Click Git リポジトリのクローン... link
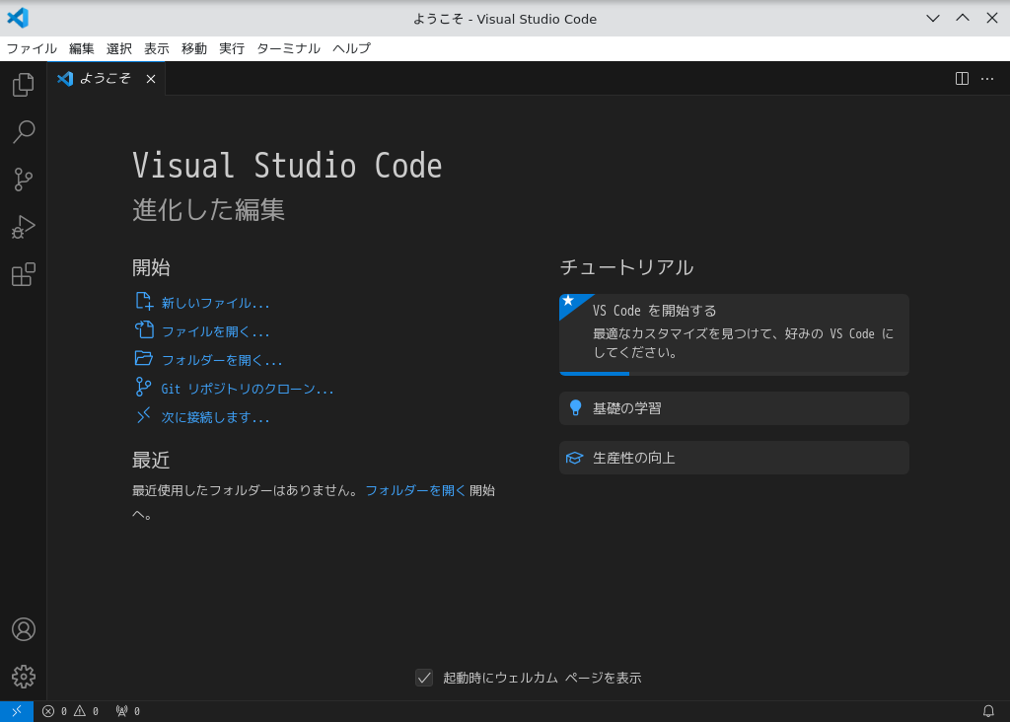The image size is (1010, 722). pos(248,389)
